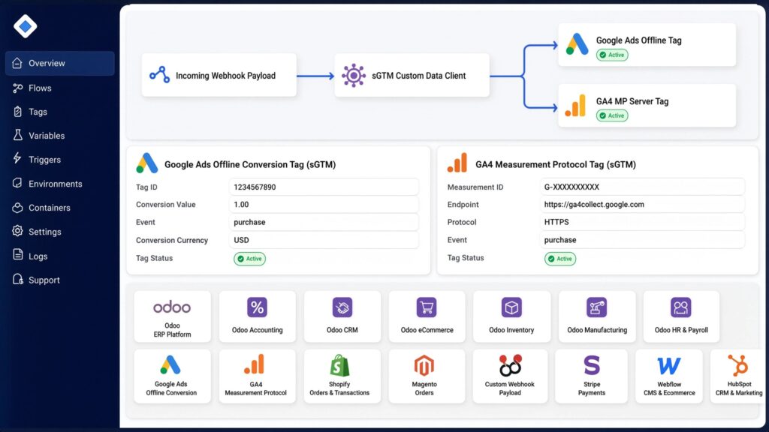
Task: Click the Google Ads Tag Status Active badge
Action: [249, 259]
